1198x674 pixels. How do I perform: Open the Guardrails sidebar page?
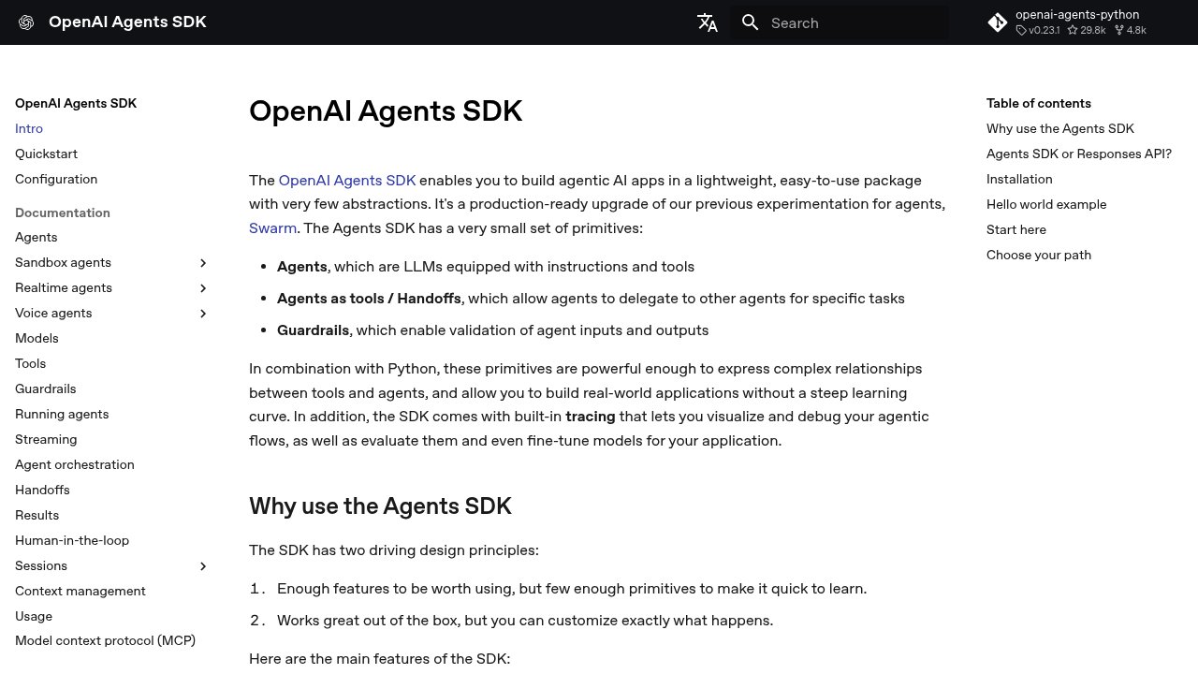point(46,389)
